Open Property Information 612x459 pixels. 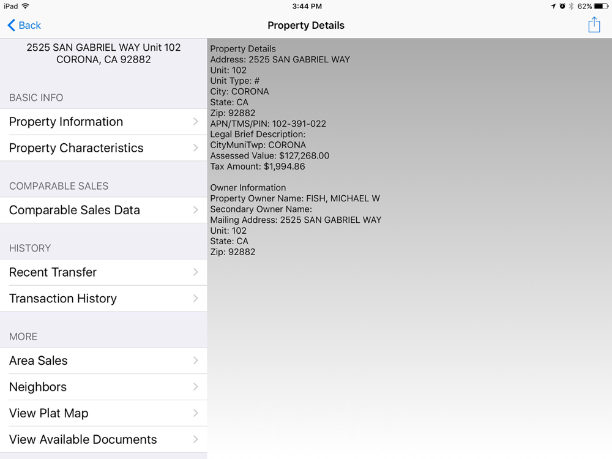pos(103,122)
